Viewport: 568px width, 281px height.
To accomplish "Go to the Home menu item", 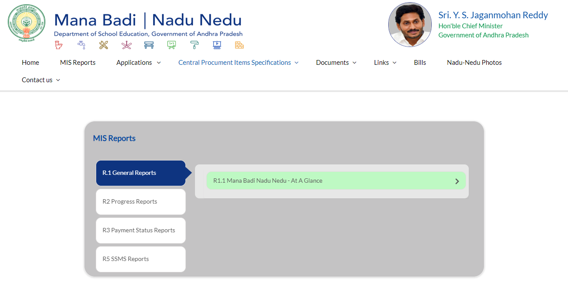I will [30, 63].
